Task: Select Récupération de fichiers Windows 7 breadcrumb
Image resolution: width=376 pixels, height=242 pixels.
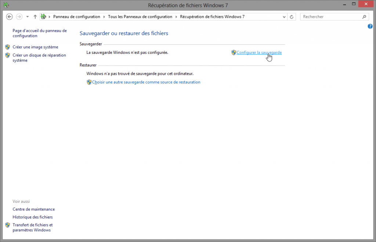Action: tap(212, 17)
